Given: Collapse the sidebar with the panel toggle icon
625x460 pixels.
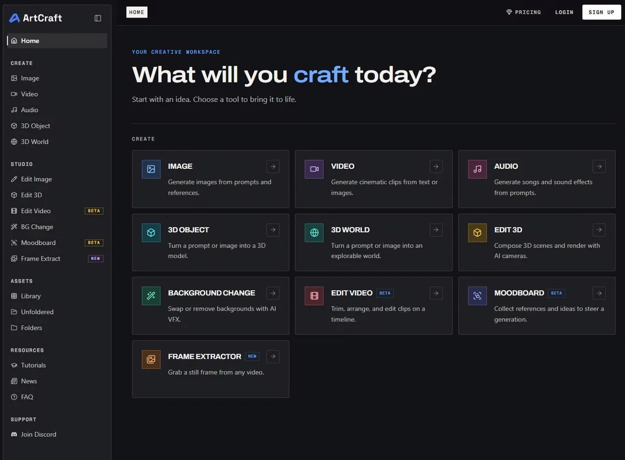Looking at the screenshot, I should click(98, 18).
